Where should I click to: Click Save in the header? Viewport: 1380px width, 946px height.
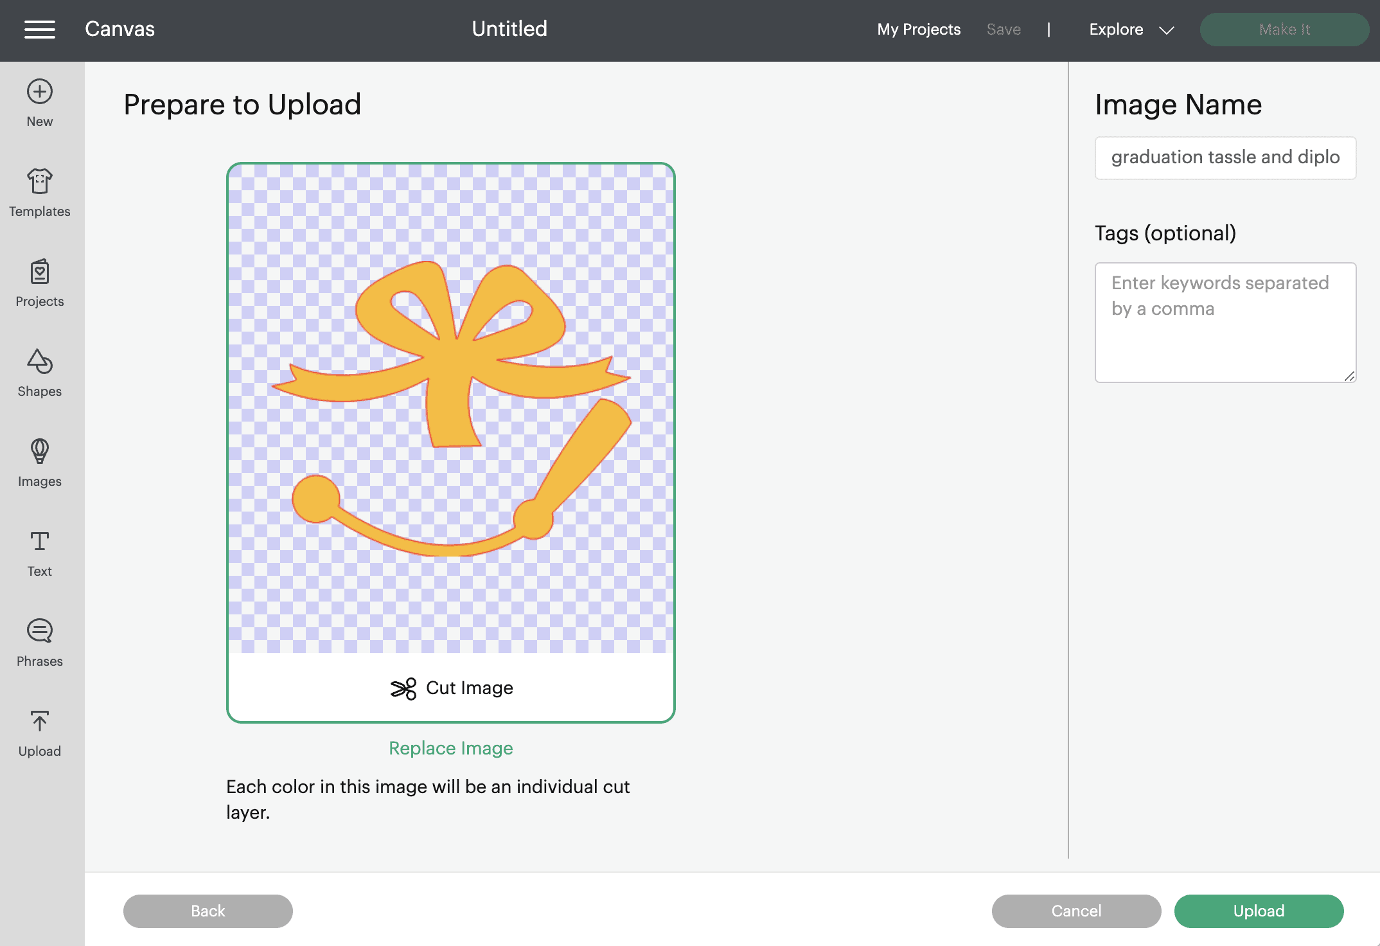(1004, 30)
